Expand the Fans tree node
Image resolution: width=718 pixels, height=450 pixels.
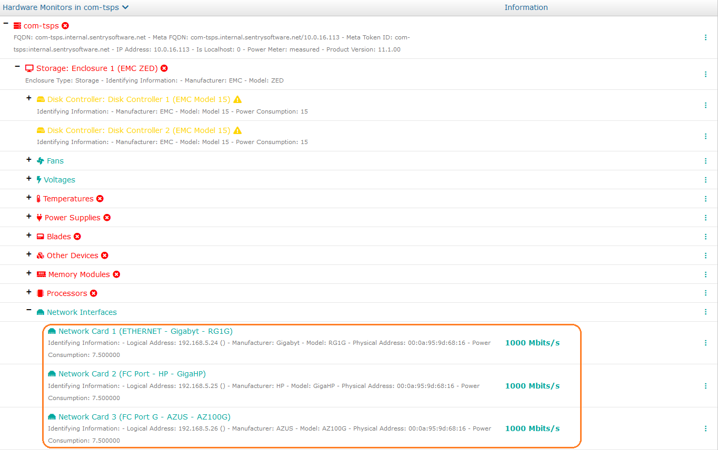(x=29, y=160)
